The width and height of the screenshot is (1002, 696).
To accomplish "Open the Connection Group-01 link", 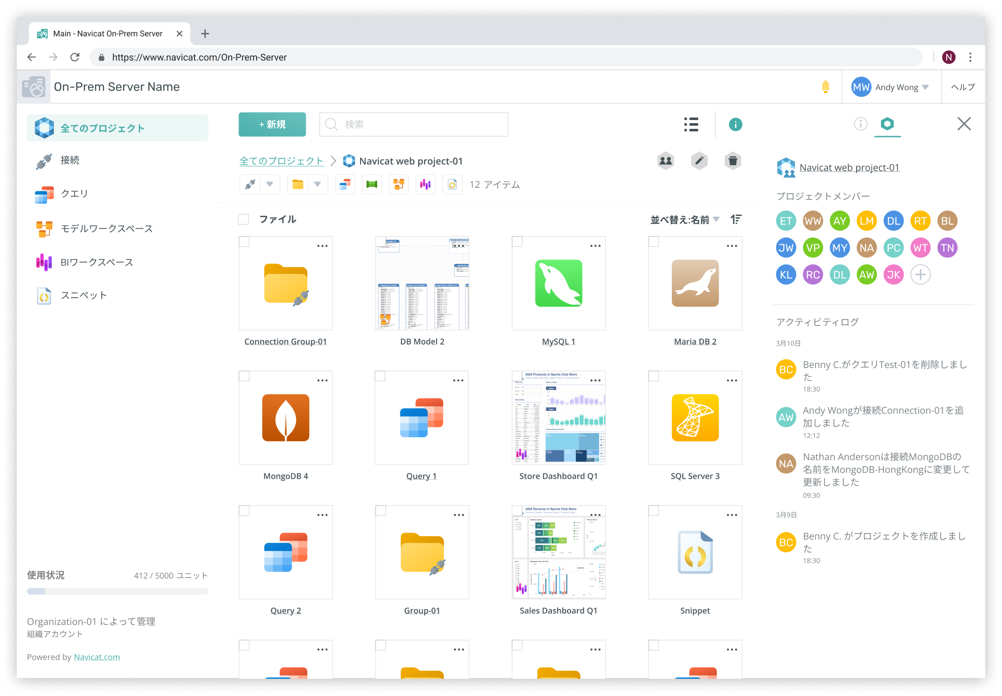I will pos(286,342).
